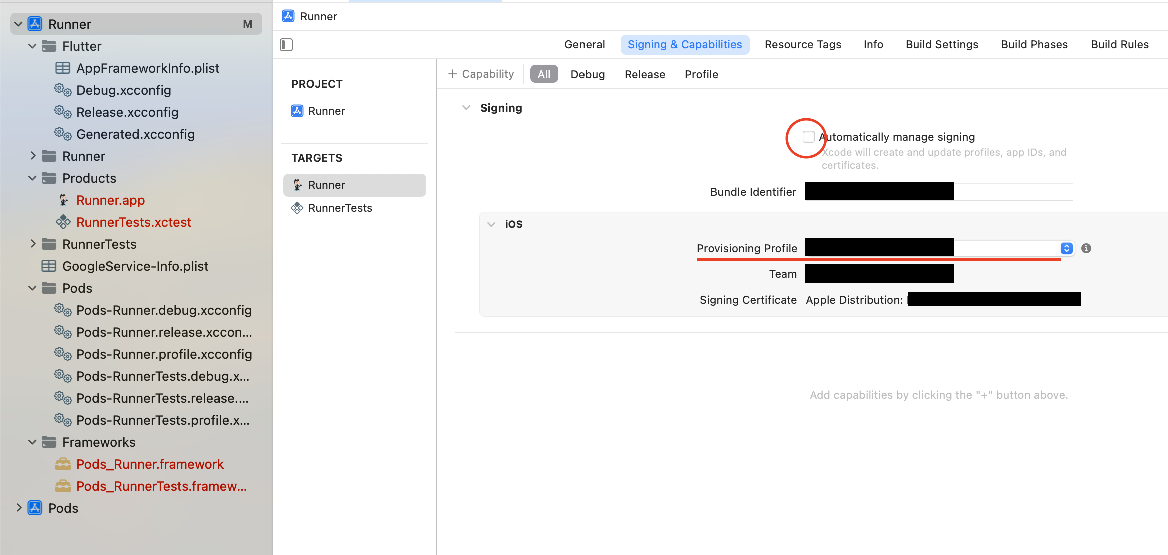The width and height of the screenshot is (1168, 555).
Task: Click the GoogleService-Info.plist file icon
Action: (x=49, y=266)
